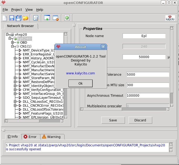This screenshot has height=165, width=179.
Task: Click the vhxp20 network icon in the tree
Action: coord(12,34)
